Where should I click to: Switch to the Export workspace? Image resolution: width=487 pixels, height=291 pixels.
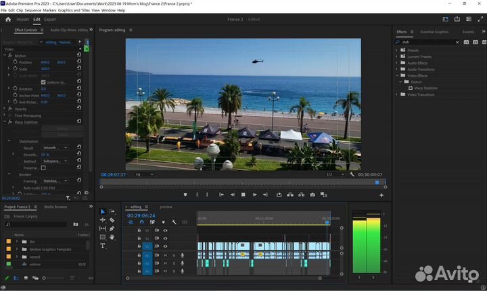tap(50, 20)
